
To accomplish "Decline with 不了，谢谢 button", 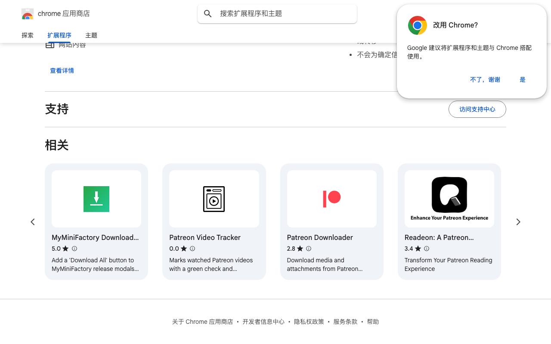I will point(485,80).
